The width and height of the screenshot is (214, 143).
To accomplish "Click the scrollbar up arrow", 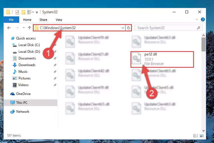I will [x=203, y=36].
